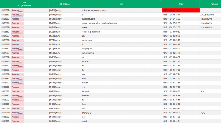
Task: Select 'zahodit' message cell
Action: [85, 83]
